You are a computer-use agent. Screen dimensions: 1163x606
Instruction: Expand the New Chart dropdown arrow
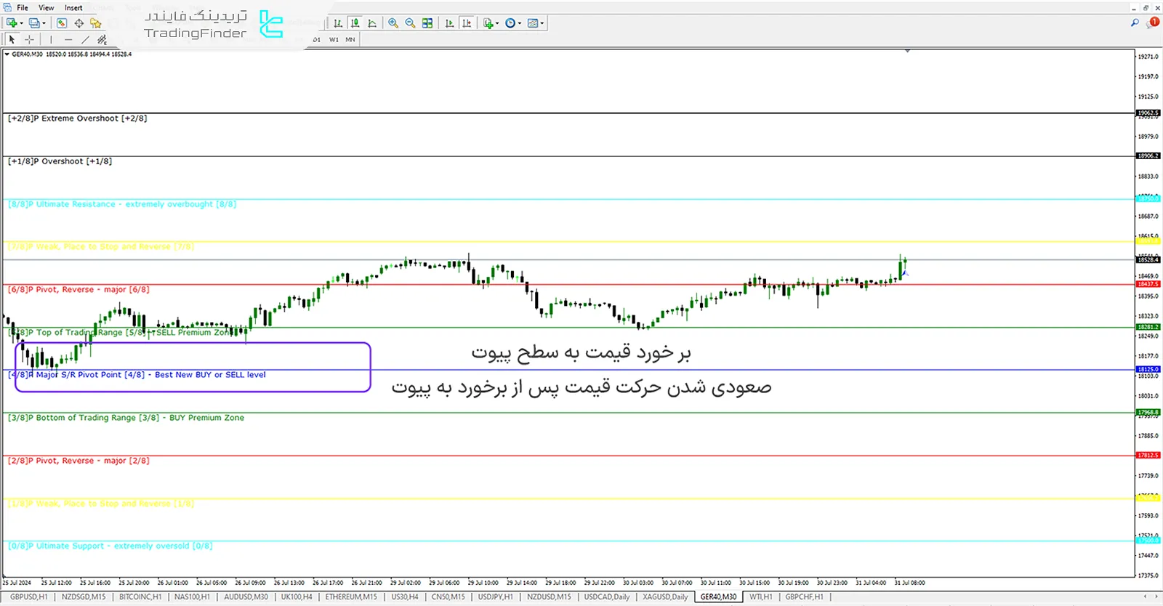pos(21,23)
